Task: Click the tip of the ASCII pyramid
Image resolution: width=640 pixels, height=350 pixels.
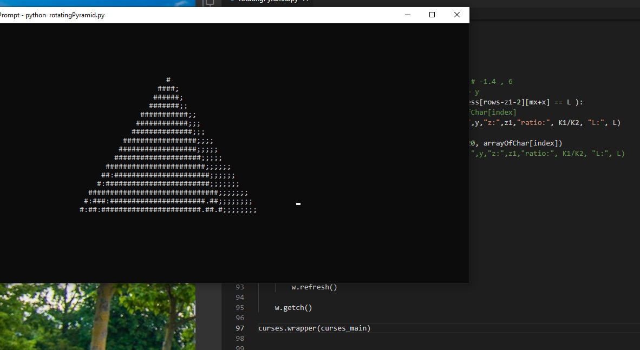Action: [168, 80]
